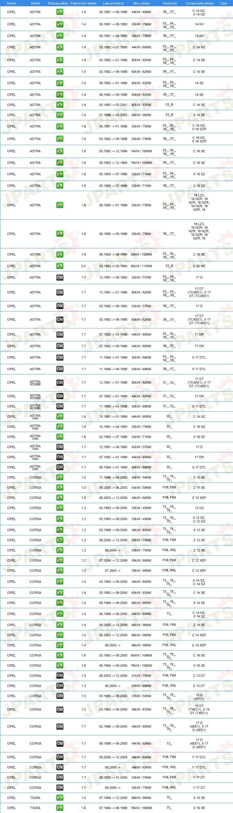Click the '07.1994 -> 08.1998' production years cell
Screen dimensions: 233x813
(x=113, y=808)
